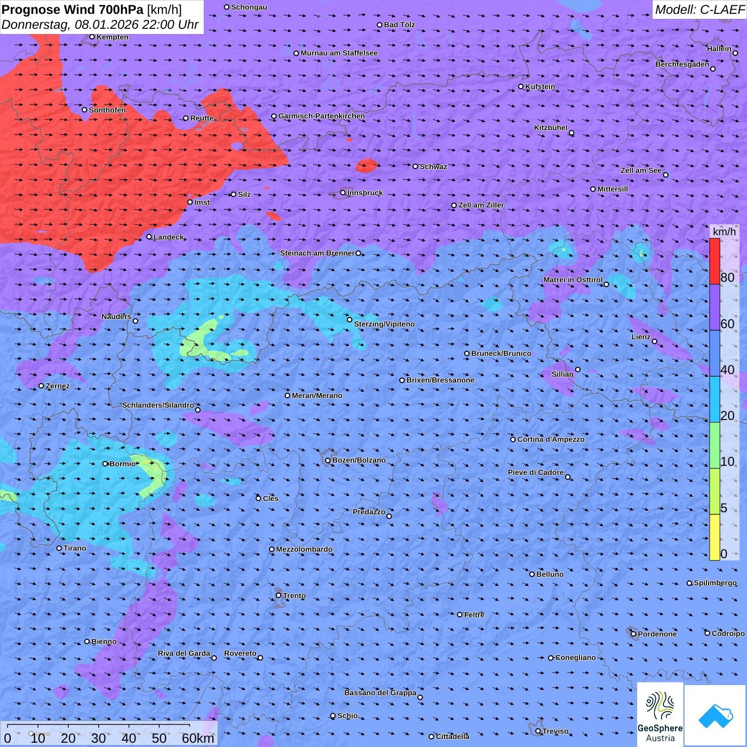Image resolution: width=747 pixels, height=747 pixels.
Task: Select the yellow 0 km/h legend swatch
Action: click(714, 537)
